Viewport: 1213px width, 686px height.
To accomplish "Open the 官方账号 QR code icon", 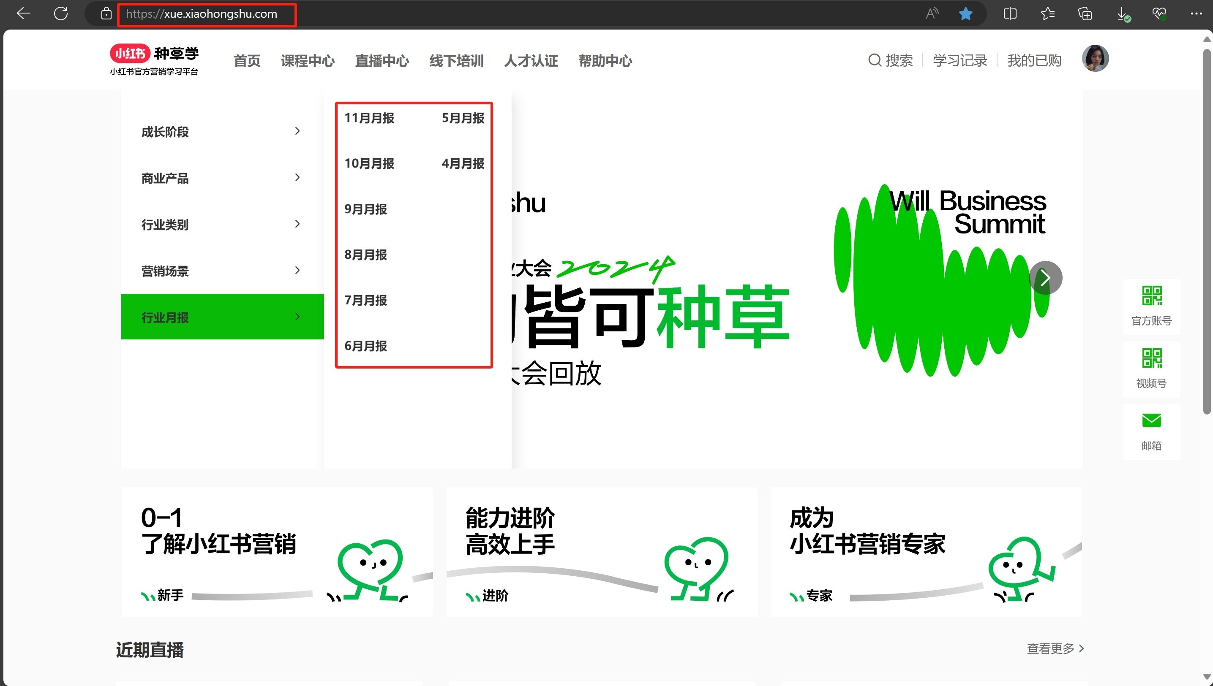I will coord(1151,296).
